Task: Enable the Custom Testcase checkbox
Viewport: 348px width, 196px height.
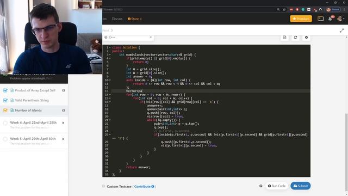Action: (x=104, y=186)
